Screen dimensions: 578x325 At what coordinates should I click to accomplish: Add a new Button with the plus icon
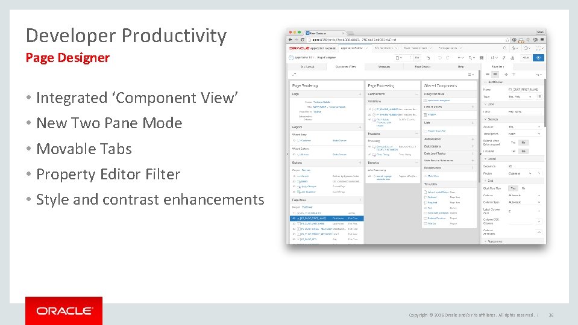[360, 162]
